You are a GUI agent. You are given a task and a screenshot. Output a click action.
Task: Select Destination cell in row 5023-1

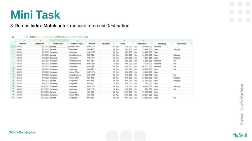(59, 46)
